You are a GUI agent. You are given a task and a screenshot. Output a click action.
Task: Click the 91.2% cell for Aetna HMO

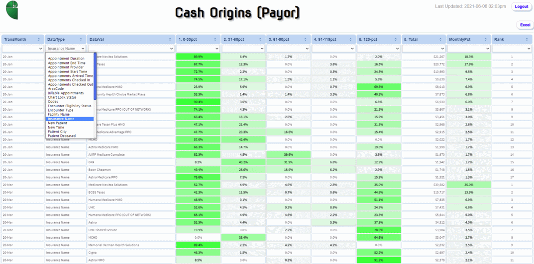tap(379, 260)
